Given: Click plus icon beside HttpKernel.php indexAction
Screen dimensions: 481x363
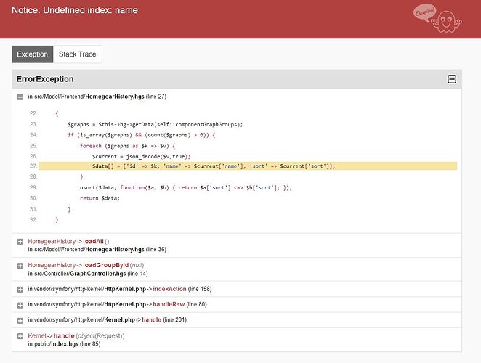Looking at the screenshot, I should click(20, 289).
